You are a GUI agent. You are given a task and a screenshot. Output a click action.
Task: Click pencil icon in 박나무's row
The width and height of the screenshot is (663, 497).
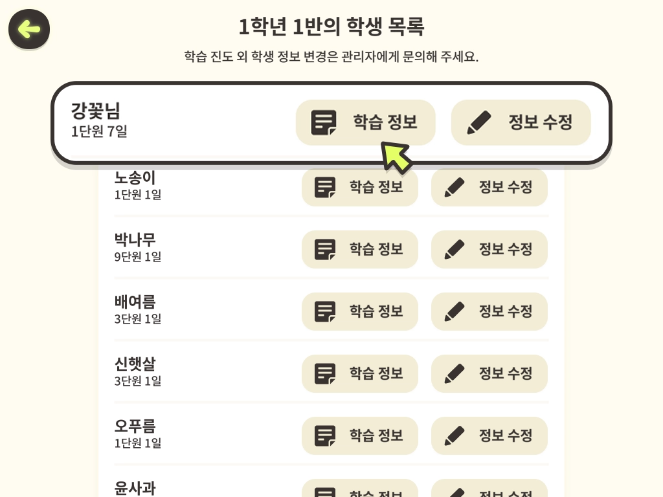tap(455, 249)
